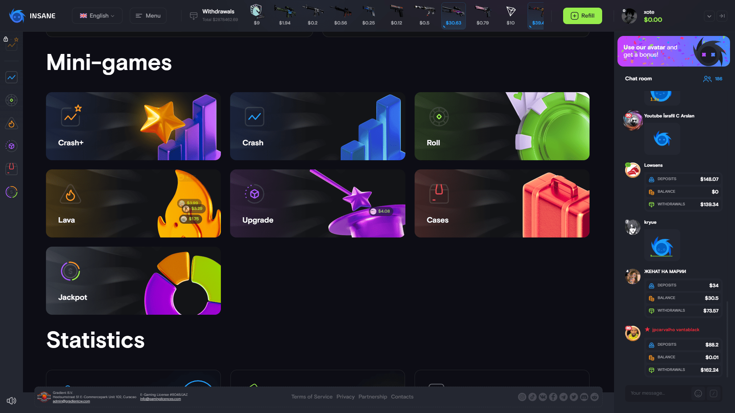Select the Crash game icon in sidebar

click(x=11, y=77)
